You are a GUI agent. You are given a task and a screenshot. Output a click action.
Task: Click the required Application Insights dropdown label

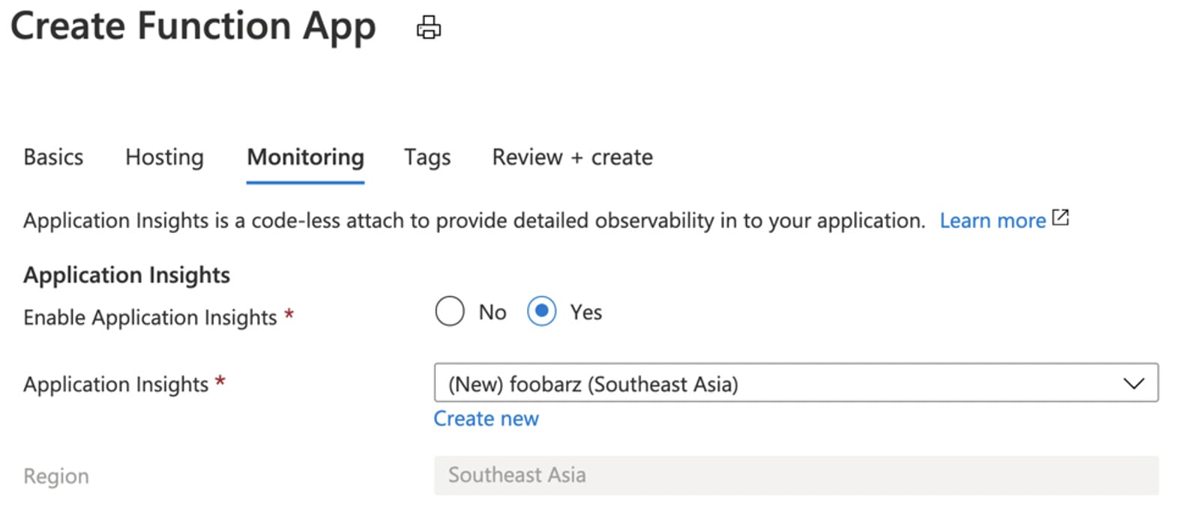pyautogui.click(x=116, y=384)
